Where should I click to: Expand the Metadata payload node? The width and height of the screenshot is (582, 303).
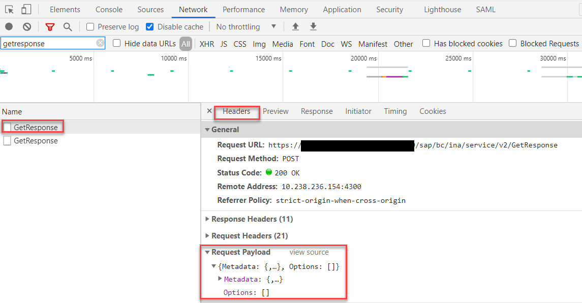[x=220, y=279]
